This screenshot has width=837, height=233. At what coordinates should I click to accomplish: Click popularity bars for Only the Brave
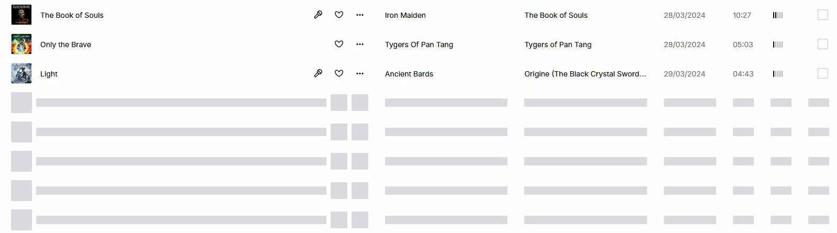pyautogui.click(x=778, y=45)
